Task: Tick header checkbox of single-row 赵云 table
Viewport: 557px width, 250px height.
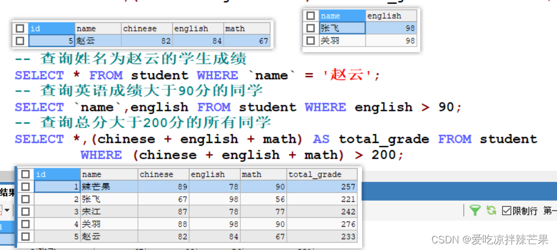Action: click(x=20, y=28)
